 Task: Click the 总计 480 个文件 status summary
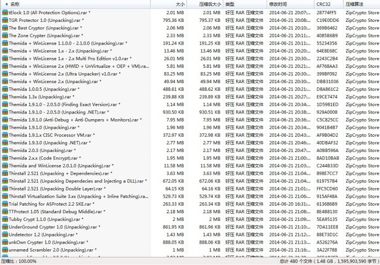[x=329, y=261]
